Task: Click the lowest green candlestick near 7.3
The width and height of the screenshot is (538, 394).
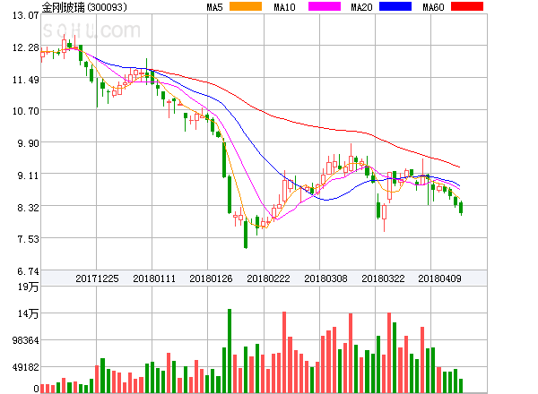Action: pyautogui.click(x=246, y=234)
